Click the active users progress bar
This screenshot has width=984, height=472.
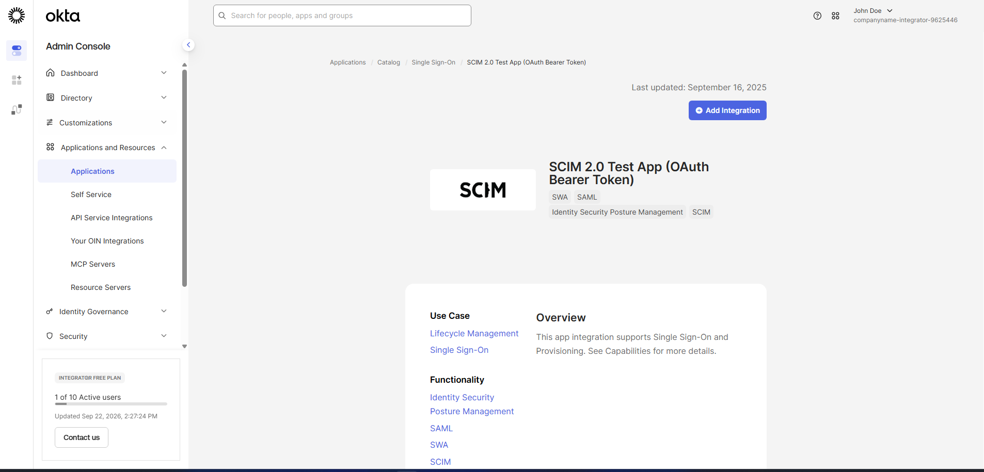111,404
